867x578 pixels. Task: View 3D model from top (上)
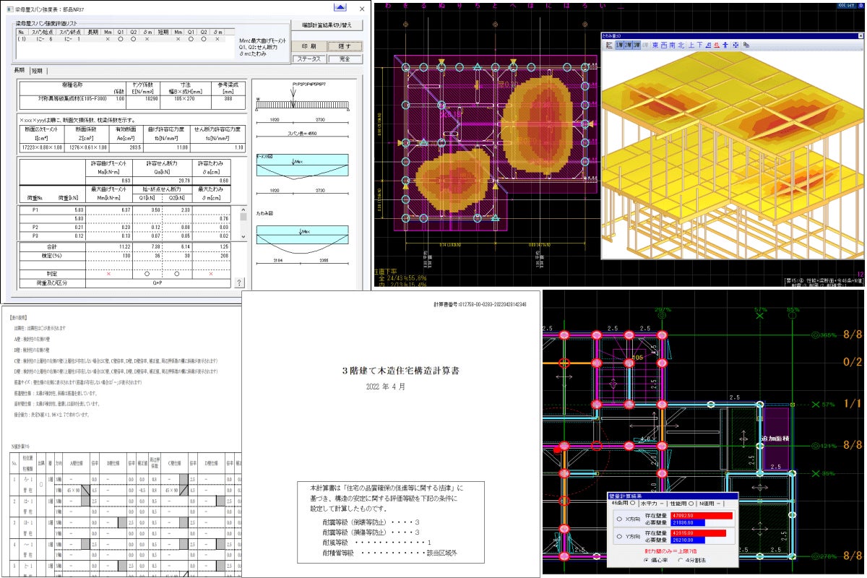[x=691, y=46]
